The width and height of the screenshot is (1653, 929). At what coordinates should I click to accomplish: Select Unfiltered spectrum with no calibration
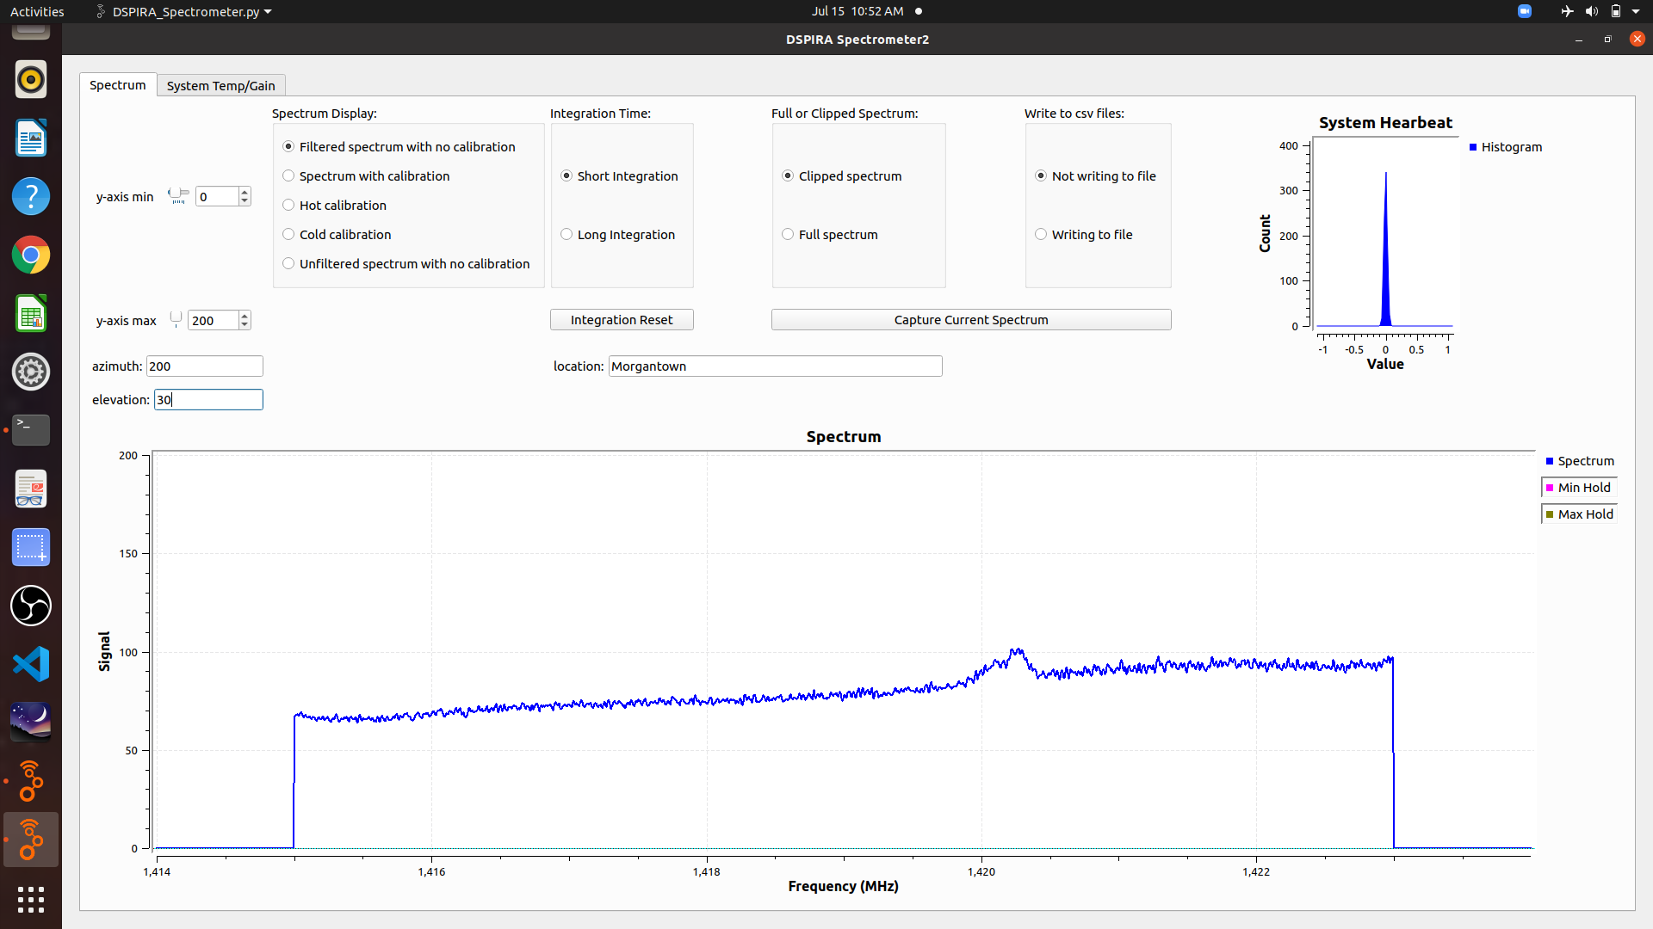tap(406, 264)
